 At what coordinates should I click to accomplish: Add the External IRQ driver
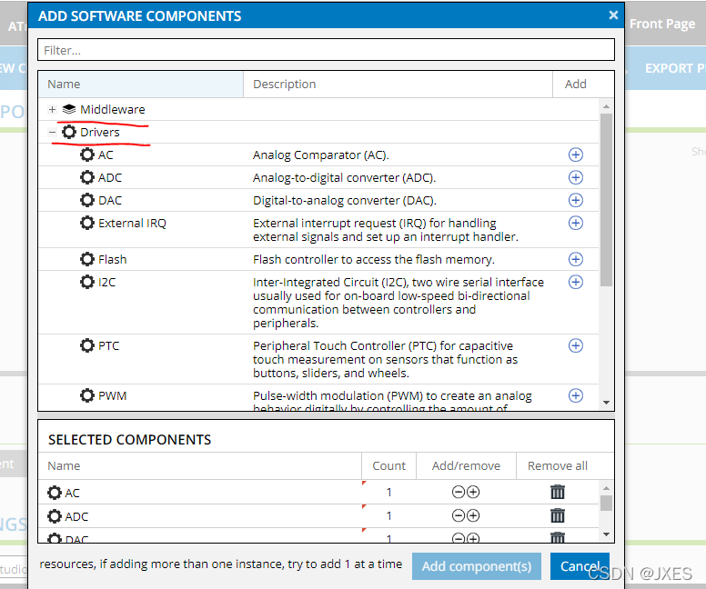(x=575, y=223)
